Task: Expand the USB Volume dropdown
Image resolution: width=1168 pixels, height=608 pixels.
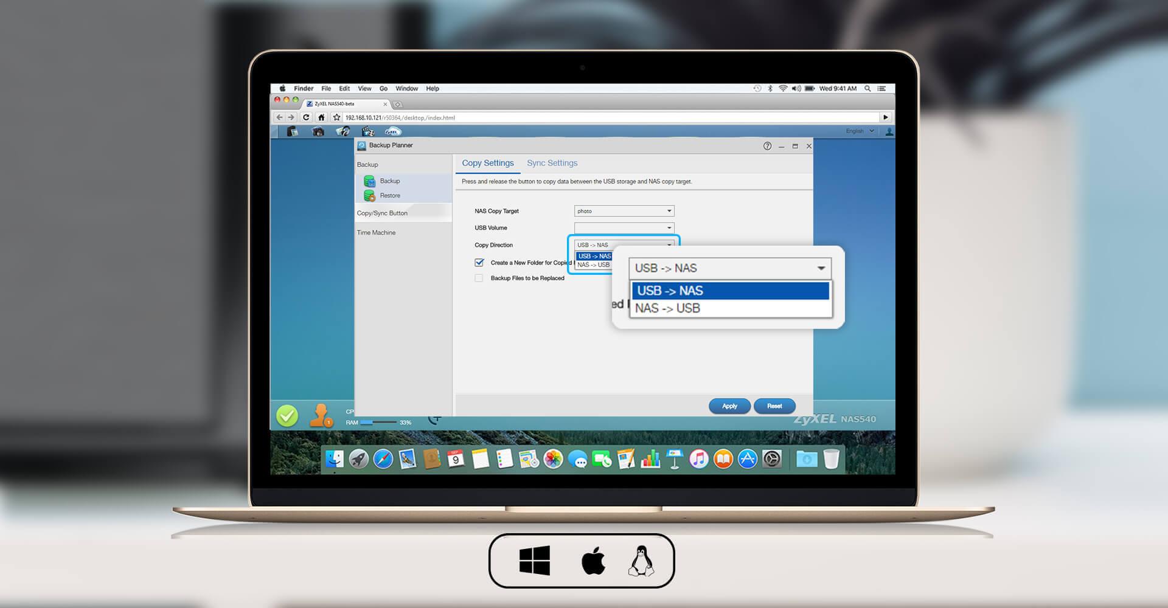Action: click(624, 228)
